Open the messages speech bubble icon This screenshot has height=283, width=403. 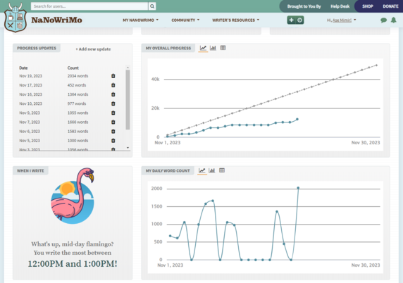tap(383, 20)
